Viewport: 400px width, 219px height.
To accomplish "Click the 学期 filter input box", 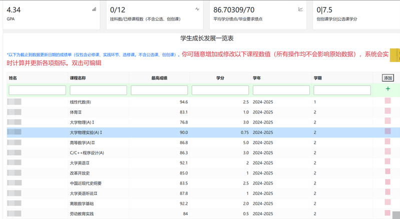I will [342, 90].
